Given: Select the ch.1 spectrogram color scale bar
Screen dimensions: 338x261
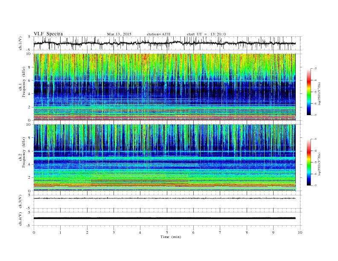Looking at the screenshot, I should click(x=309, y=92).
